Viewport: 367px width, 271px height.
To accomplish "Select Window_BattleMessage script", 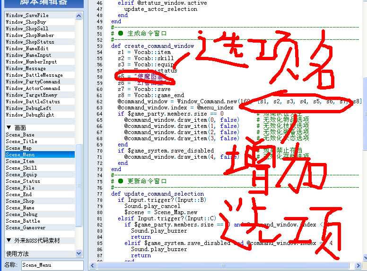I will 40,75.
